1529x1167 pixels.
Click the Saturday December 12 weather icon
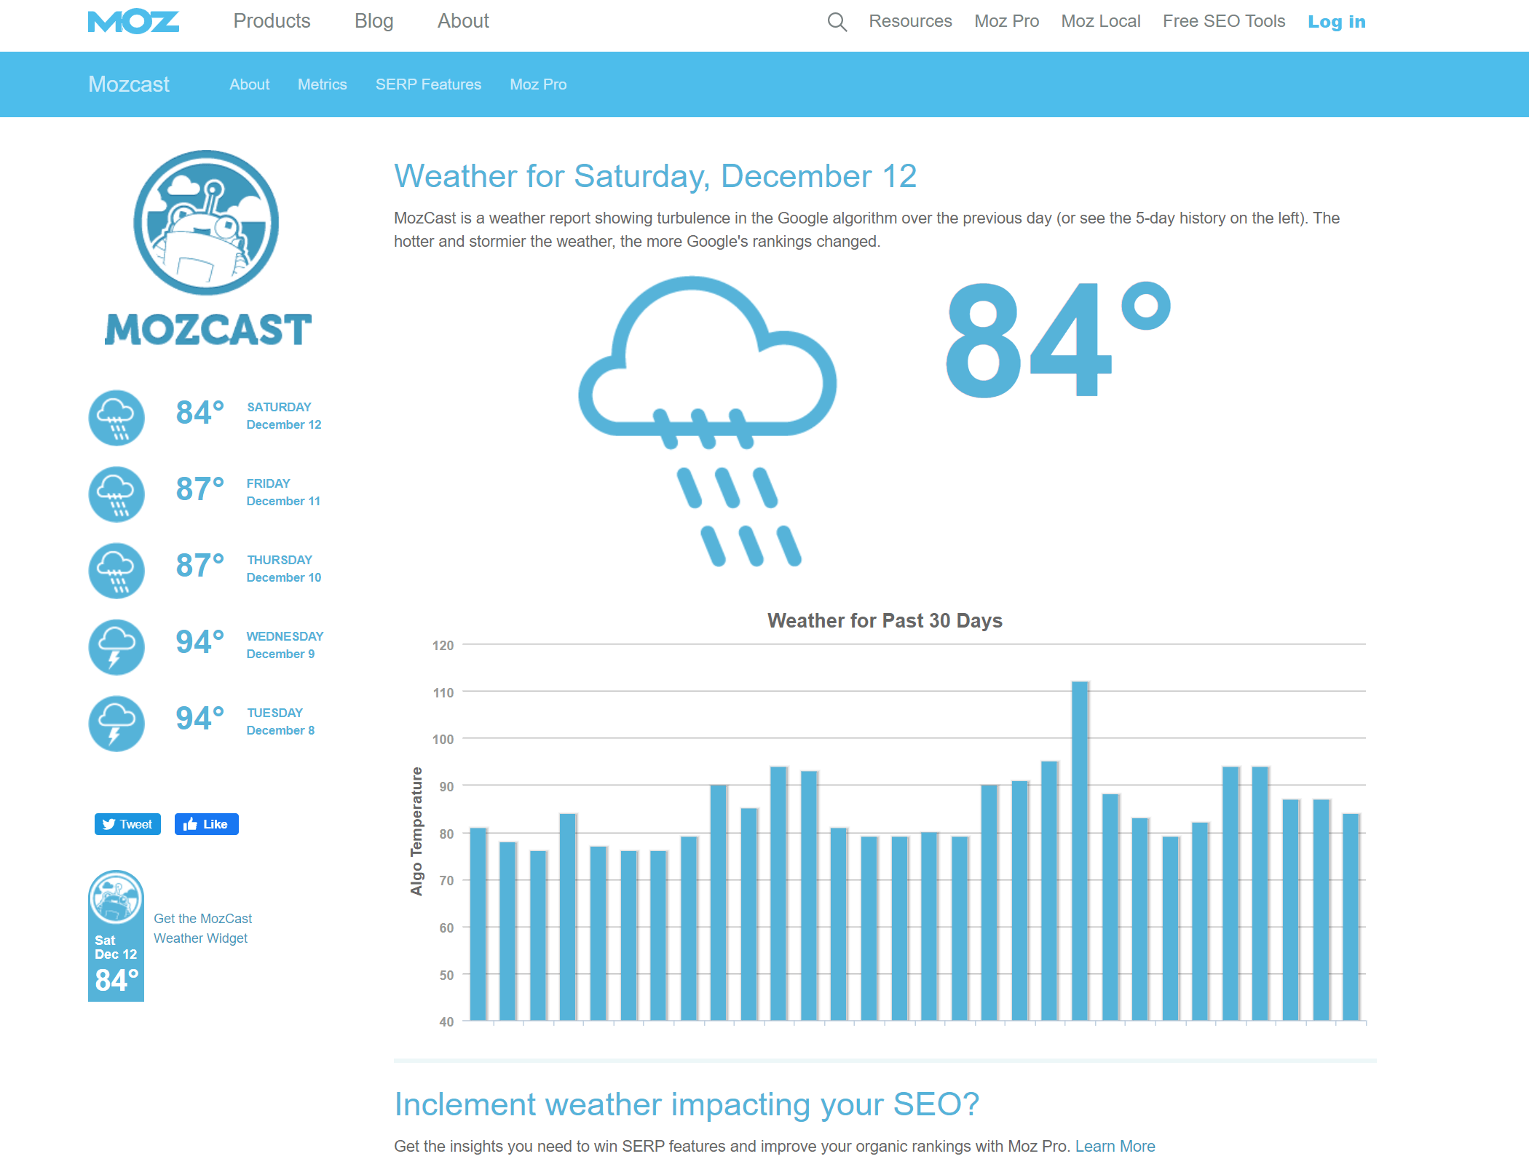pyautogui.click(x=116, y=413)
